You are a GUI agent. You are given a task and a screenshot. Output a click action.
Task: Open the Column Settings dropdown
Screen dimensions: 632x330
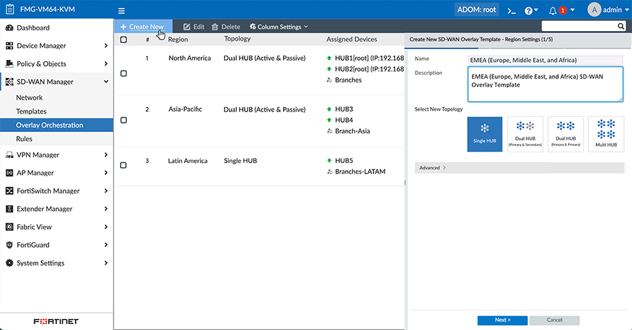[x=278, y=26]
